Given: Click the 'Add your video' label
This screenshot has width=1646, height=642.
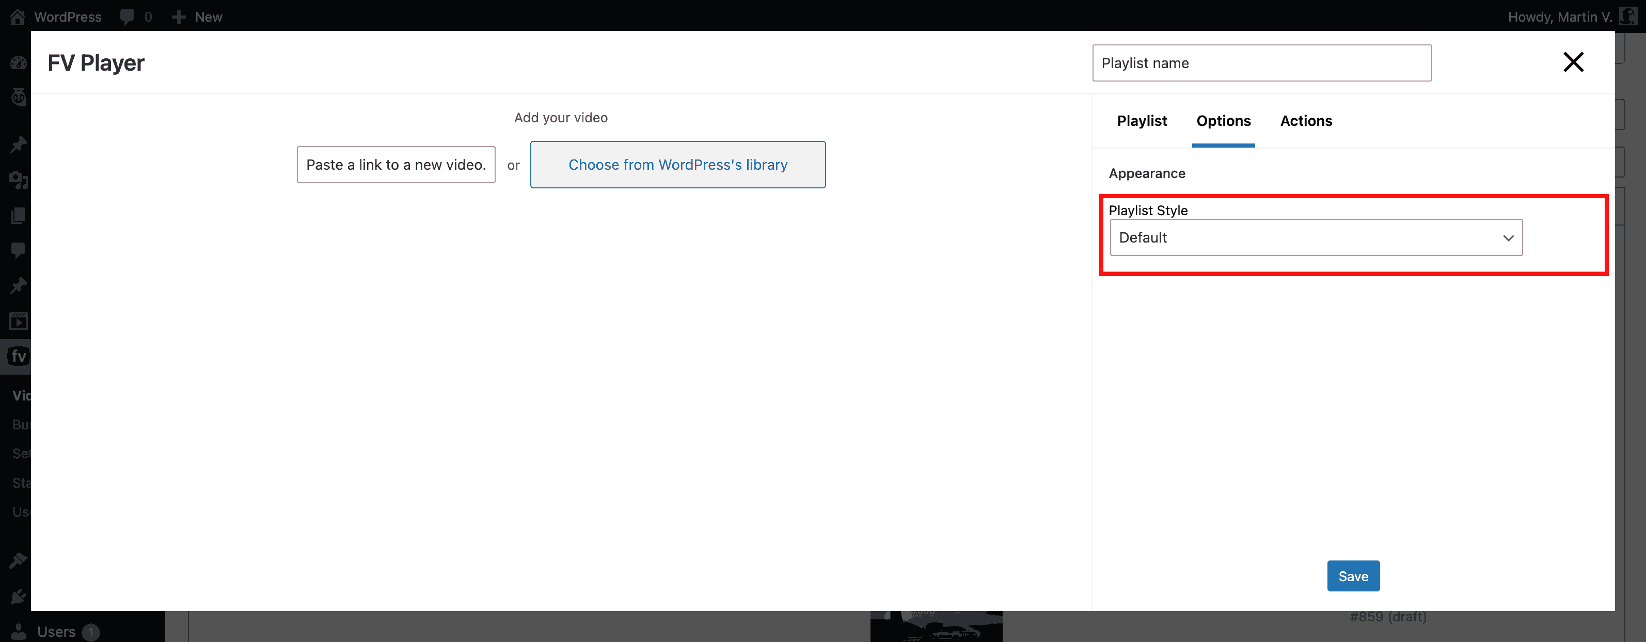Looking at the screenshot, I should [561, 118].
